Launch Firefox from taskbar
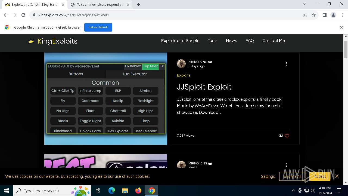Image resolution: width=348 pixels, height=196 pixels. tap(138, 191)
